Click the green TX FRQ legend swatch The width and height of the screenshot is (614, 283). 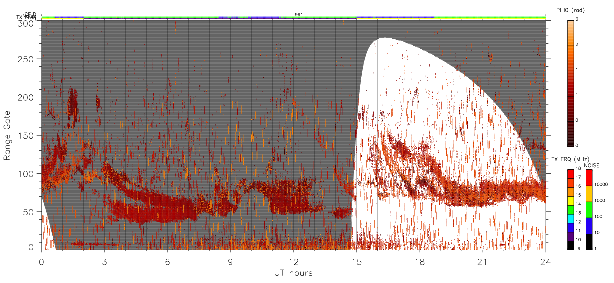pos(571,210)
